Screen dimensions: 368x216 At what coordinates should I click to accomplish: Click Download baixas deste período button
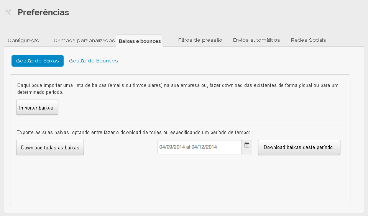[x=299, y=147]
